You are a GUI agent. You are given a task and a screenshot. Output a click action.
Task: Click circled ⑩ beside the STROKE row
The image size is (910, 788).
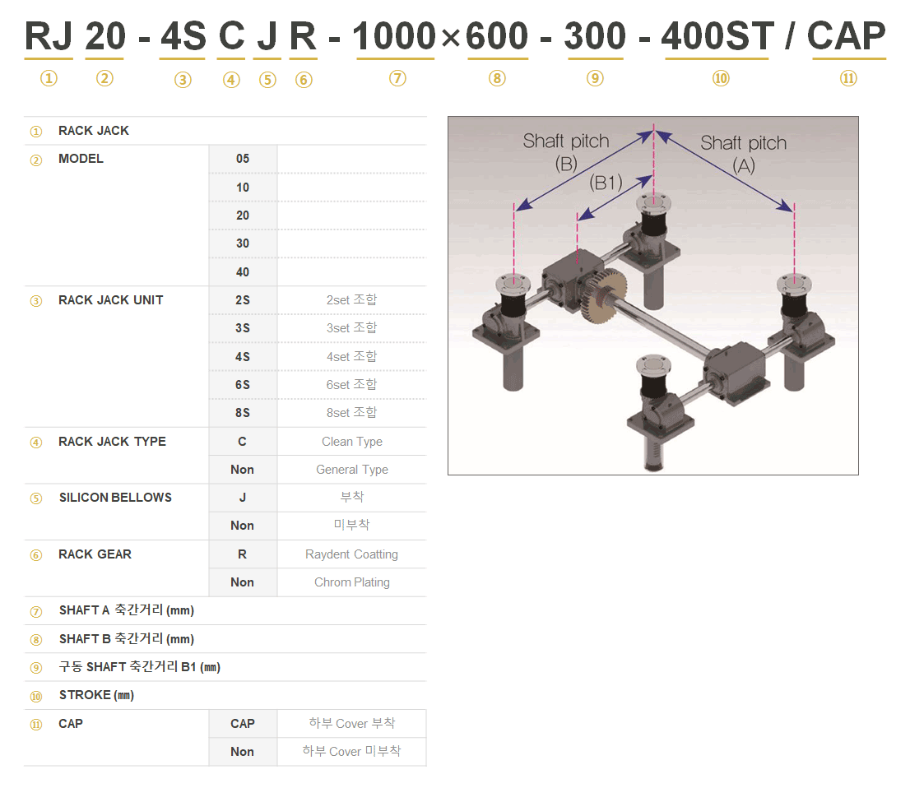(35, 697)
